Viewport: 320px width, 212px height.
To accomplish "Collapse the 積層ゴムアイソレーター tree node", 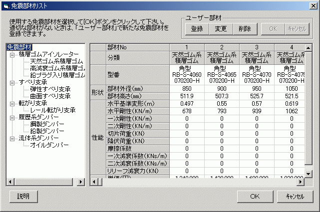I will [12, 55].
